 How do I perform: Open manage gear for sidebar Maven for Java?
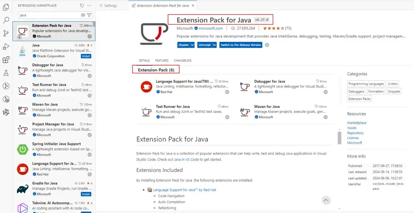[89, 115]
